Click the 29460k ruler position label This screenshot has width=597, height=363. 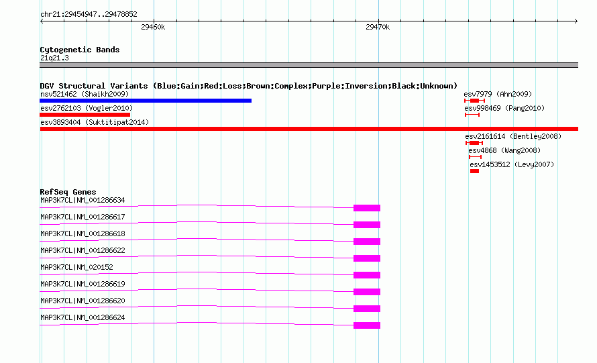coord(153,27)
